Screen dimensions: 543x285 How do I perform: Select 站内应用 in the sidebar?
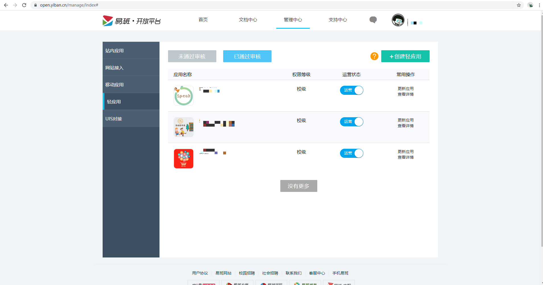pos(114,50)
